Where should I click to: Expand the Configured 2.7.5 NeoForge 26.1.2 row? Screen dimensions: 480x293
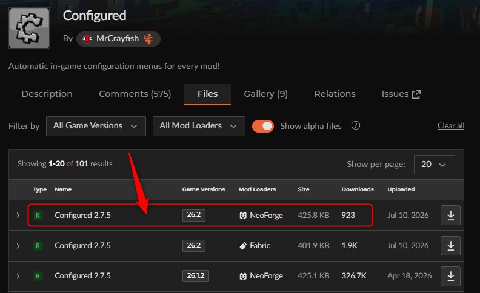pos(18,276)
